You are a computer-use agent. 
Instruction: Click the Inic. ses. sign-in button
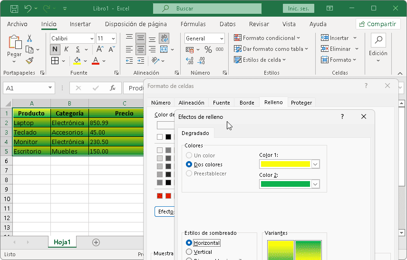tap(298, 9)
